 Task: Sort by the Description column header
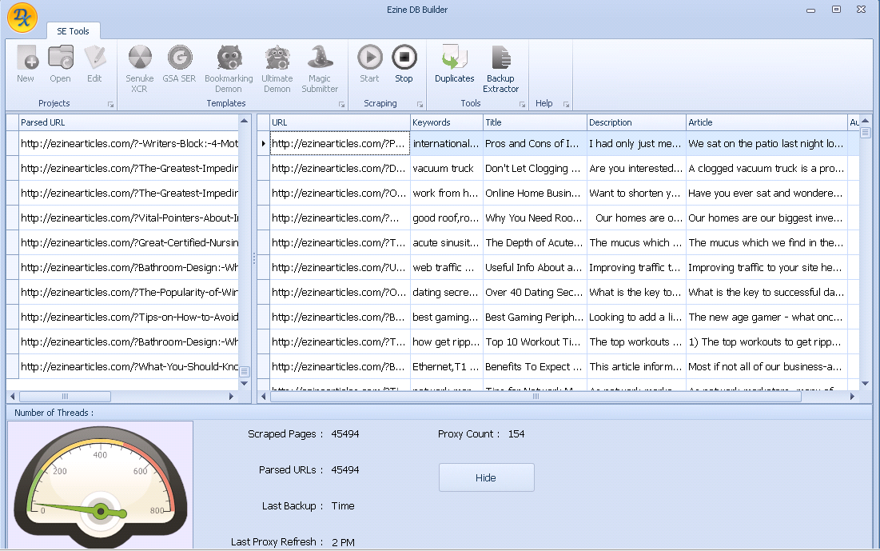click(x=636, y=122)
